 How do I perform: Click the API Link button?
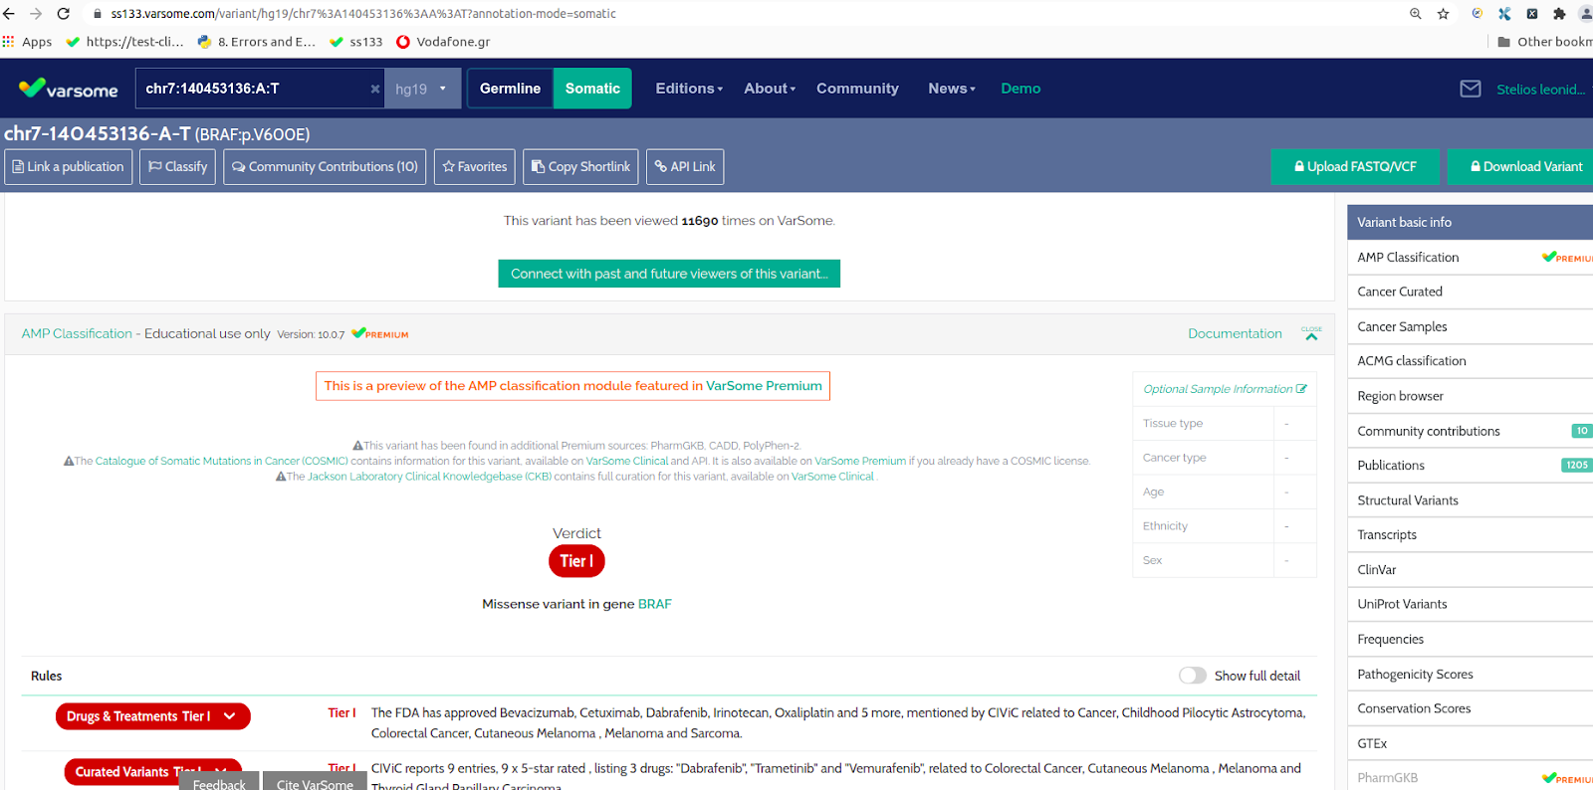(685, 166)
